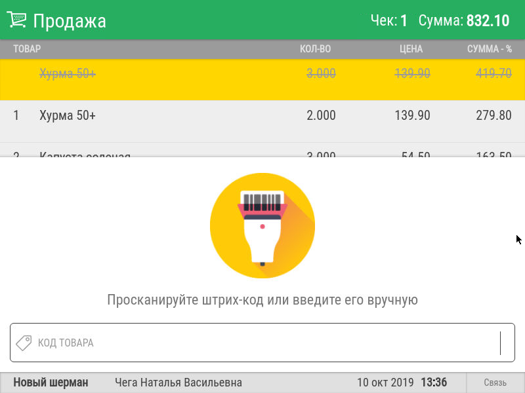This screenshot has height=393, width=525.
Task: Click row number 1 of Хурма 50+
Action: [x=16, y=115]
